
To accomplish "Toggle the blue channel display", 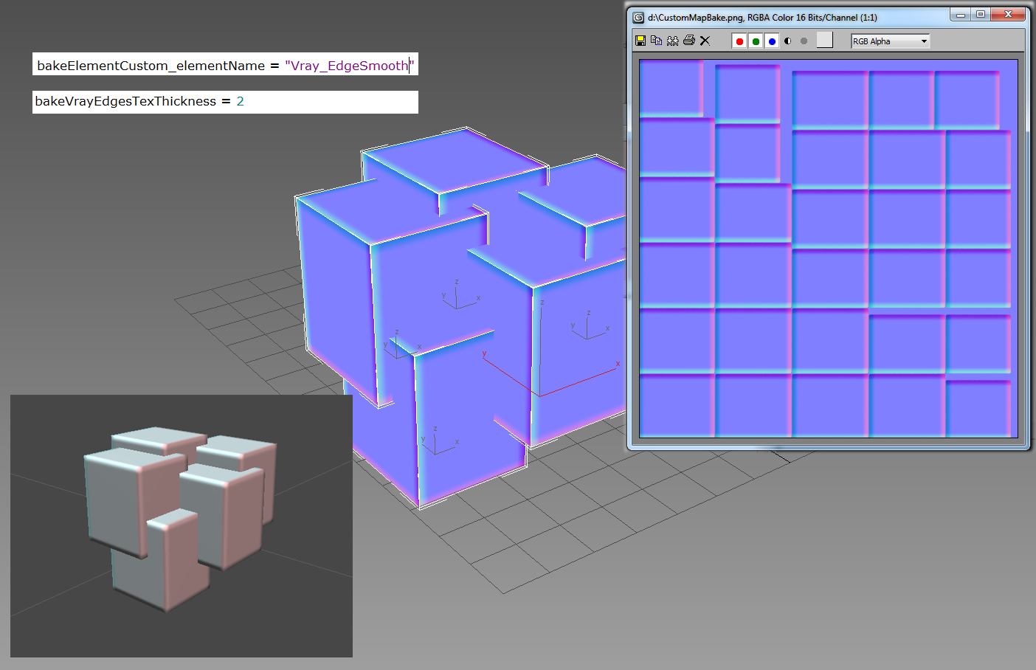I will [772, 41].
